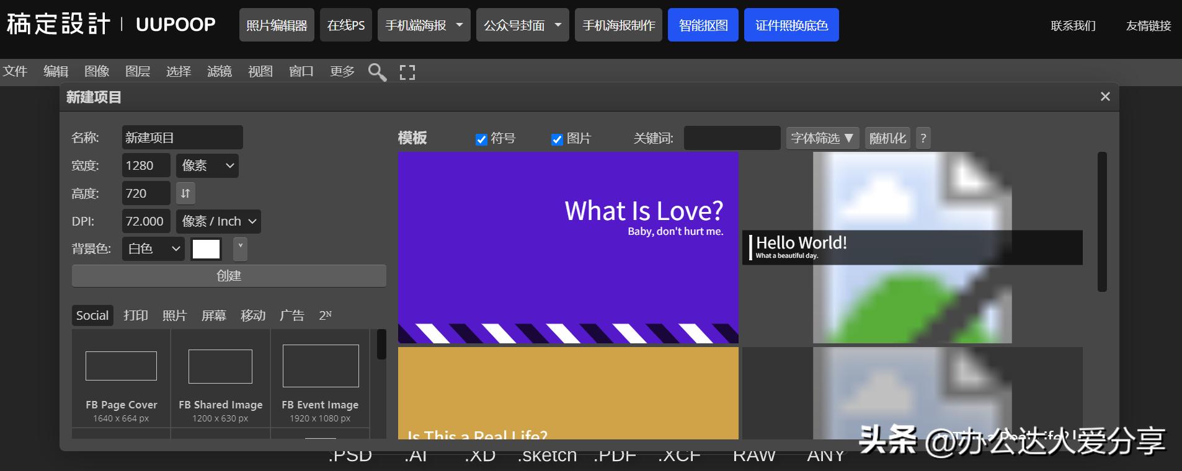Click the question mark help button
1182x471 pixels.
(923, 138)
